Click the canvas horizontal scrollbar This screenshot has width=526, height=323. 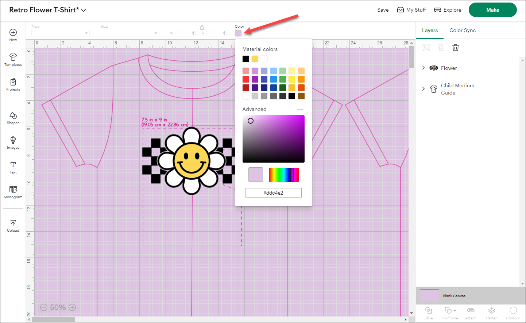point(53,320)
